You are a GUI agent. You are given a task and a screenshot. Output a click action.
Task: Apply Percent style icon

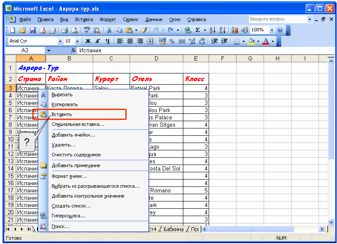pos(172,41)
